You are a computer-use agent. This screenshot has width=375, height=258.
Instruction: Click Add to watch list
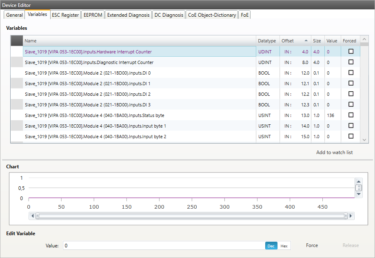coord(334,152)
